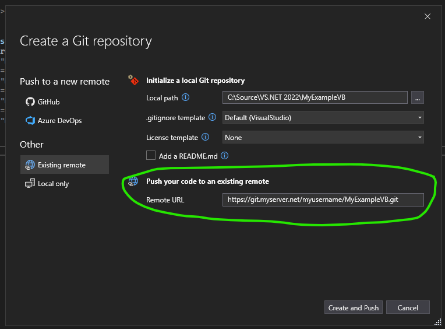Click the GitHub octocat icon
Viewport: 445px width, 329px height.
[30, 101]
